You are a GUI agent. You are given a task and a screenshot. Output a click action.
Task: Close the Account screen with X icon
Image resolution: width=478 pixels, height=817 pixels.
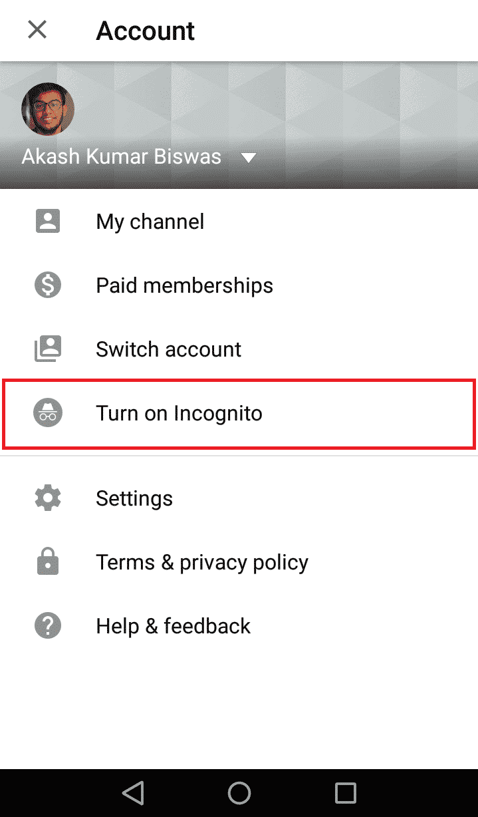coord(37,30)
